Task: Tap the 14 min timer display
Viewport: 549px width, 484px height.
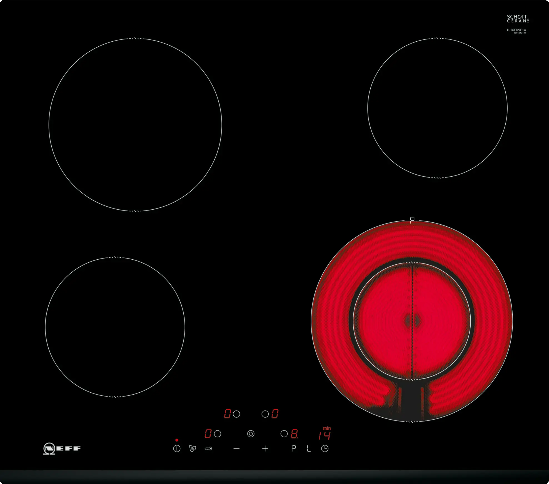Action: pos(325,435)
